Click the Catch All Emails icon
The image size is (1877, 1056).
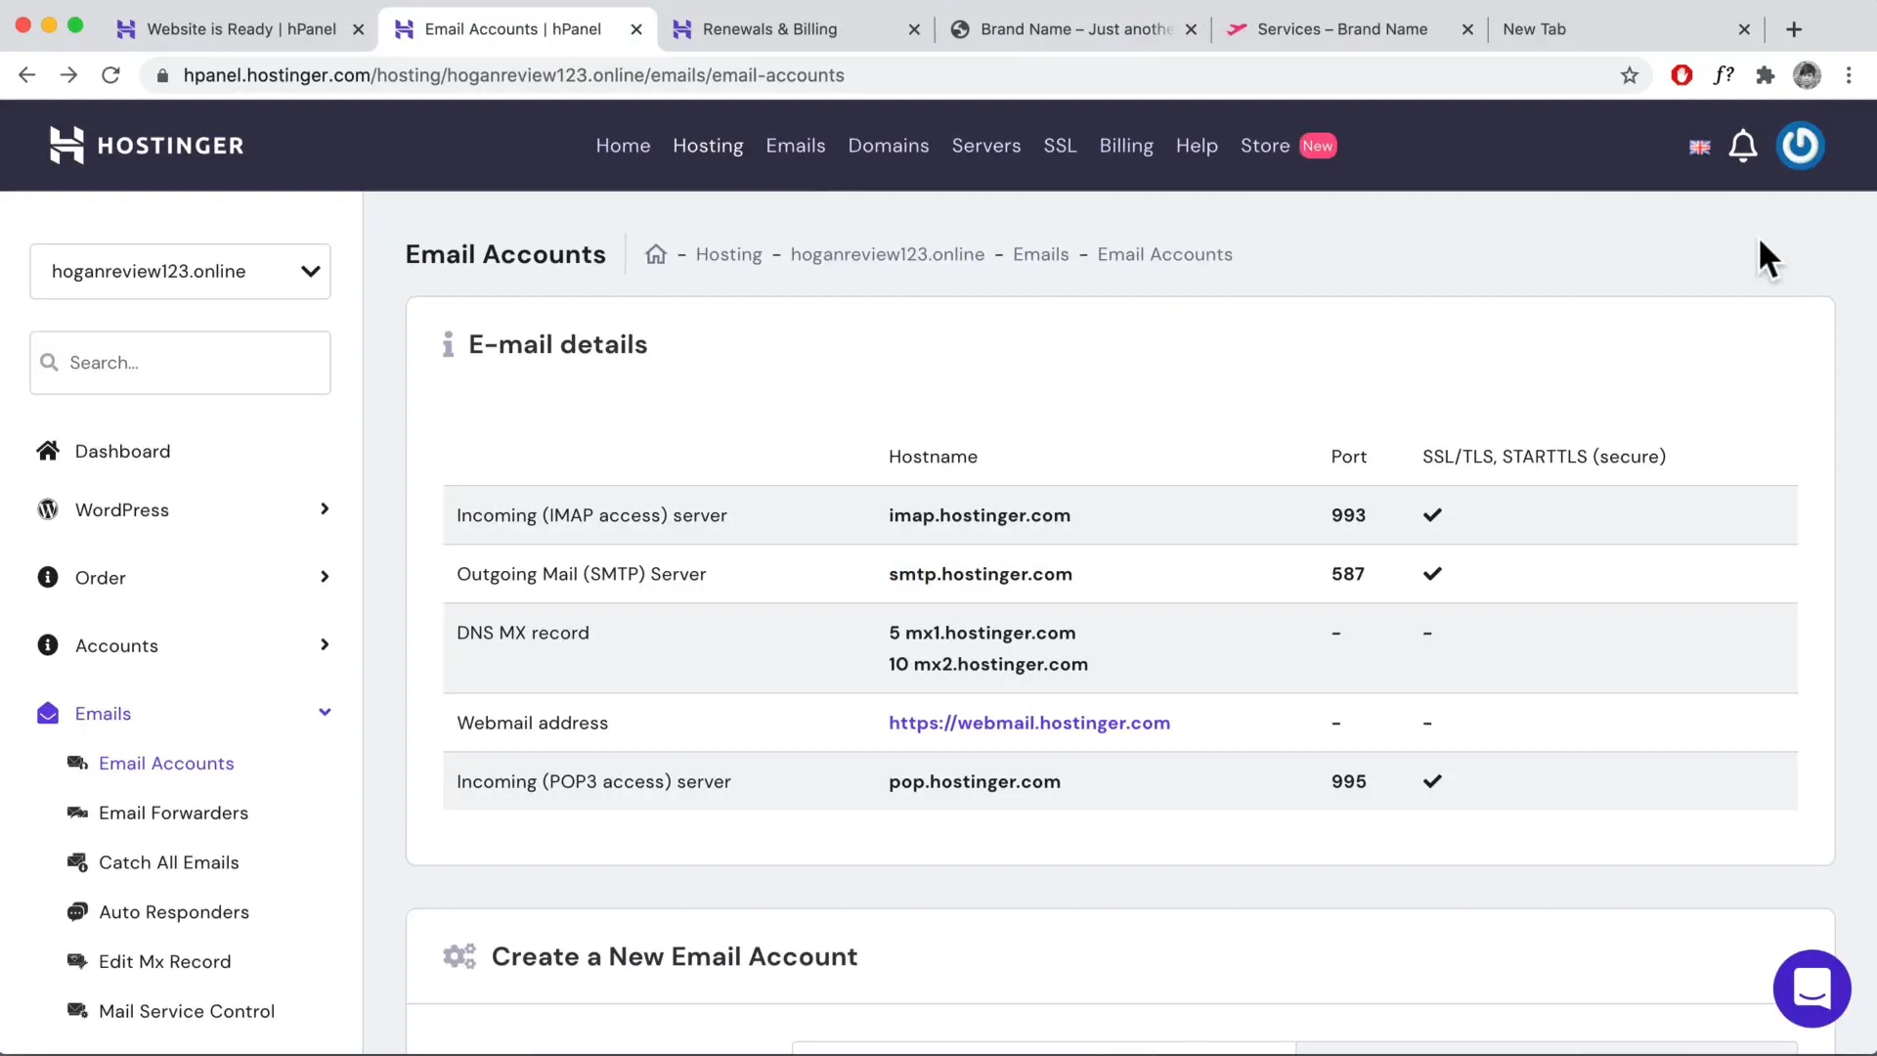77,862
